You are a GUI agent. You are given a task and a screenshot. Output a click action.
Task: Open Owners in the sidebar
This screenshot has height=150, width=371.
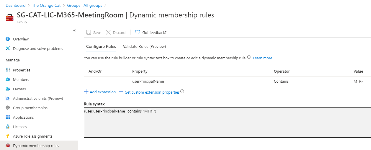19,89
